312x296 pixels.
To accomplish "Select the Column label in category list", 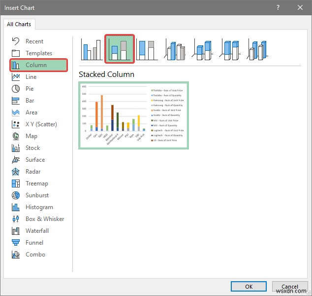I will (x=36, y=65).
